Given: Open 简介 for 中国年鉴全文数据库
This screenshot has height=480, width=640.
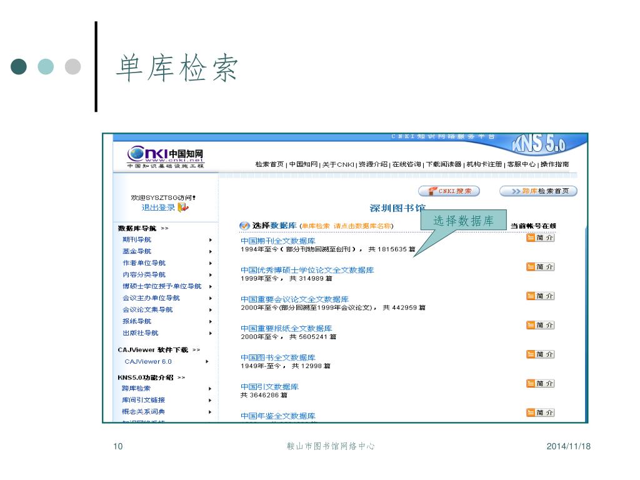Looking at the screenshot, I should click(x=540, y=412).
